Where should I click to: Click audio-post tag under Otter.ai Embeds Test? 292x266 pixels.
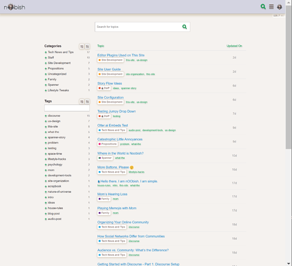(x=135, y=130)
